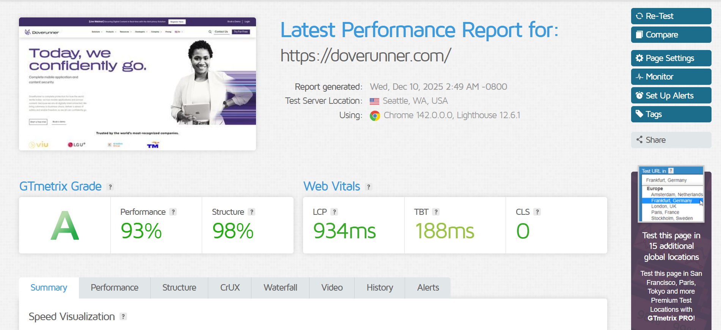This screenshot has width=721, height=330.
Task: Open the Structure score help question mark
Action: point(251,212)
